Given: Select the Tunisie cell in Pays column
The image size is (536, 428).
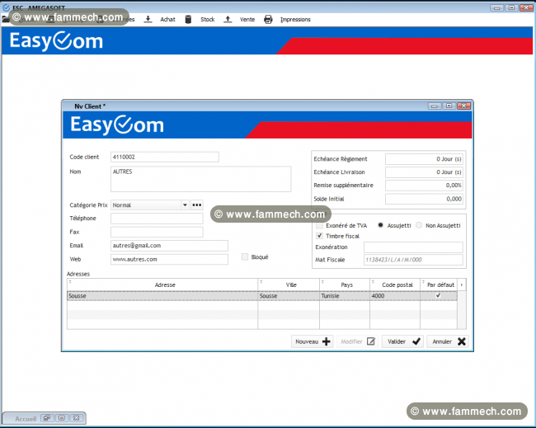Looking at the screenshot, I should pos(345,296).
